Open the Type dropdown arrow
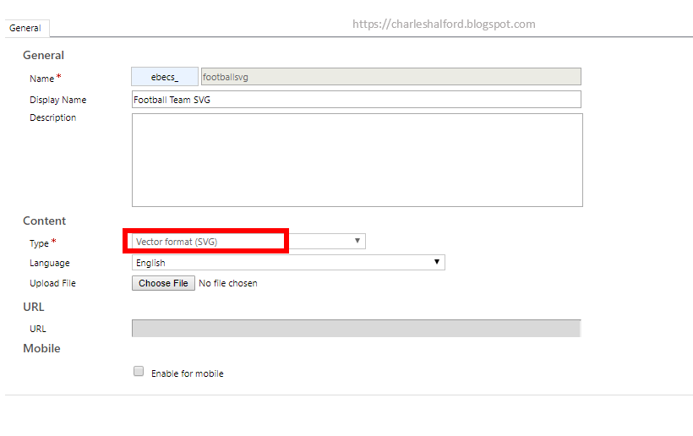This screenshot has width=693, height=436. [357, 241]
